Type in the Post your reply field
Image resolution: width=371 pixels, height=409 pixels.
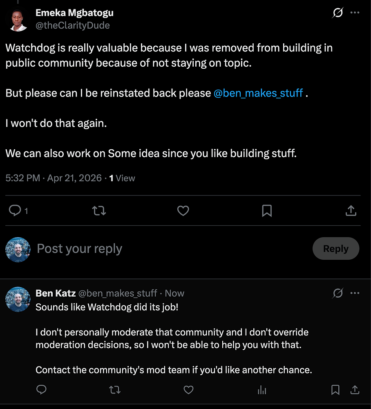(x=163, y=249)
